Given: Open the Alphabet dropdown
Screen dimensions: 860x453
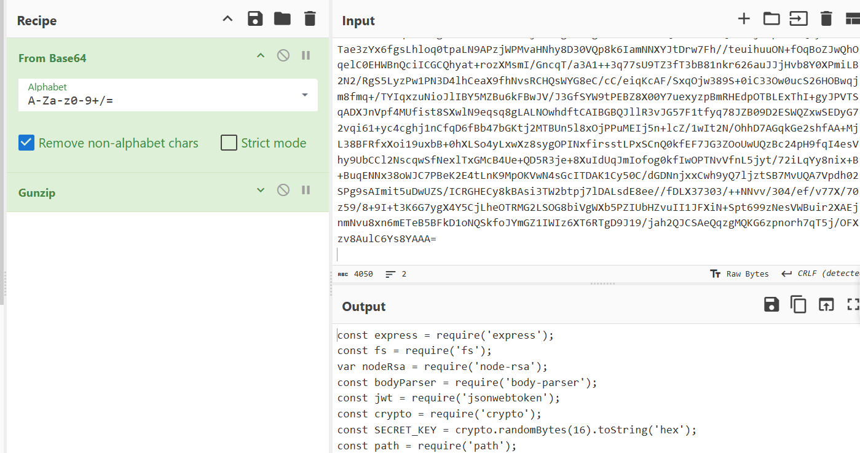Looking at the screenshot, I should [x=168, y=95].
